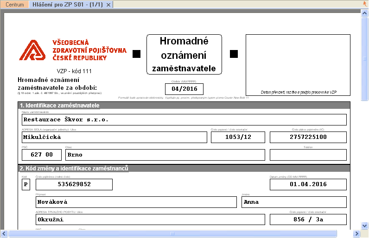Click the horizontal scrollbar thumb
369x238 pixels.
coord(172,233)
